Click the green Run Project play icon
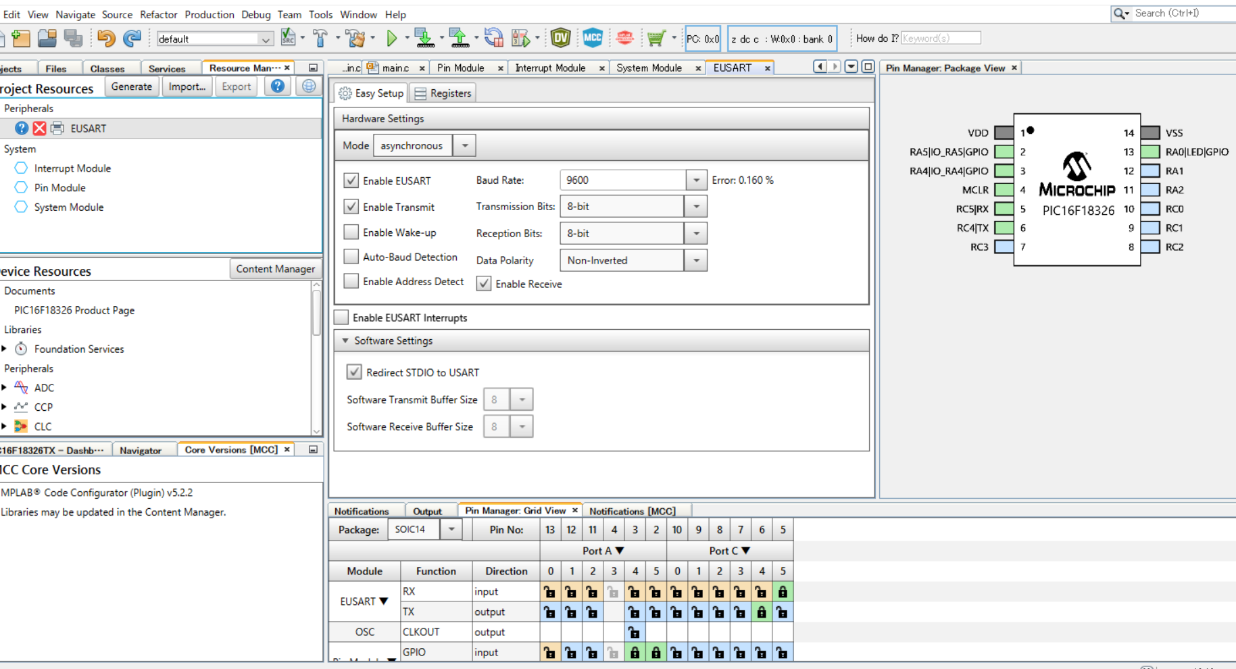1236x669 pixels. pyautogui.click(x=391, y=39)
